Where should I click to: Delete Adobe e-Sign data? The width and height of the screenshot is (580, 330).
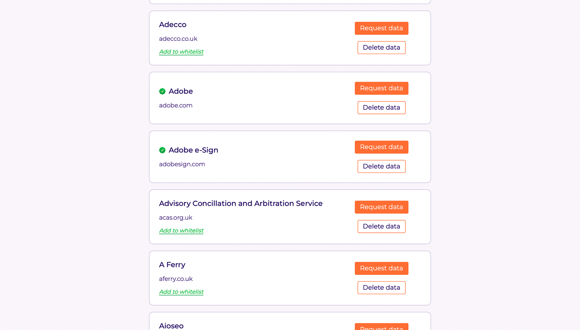tap(381, 167)
